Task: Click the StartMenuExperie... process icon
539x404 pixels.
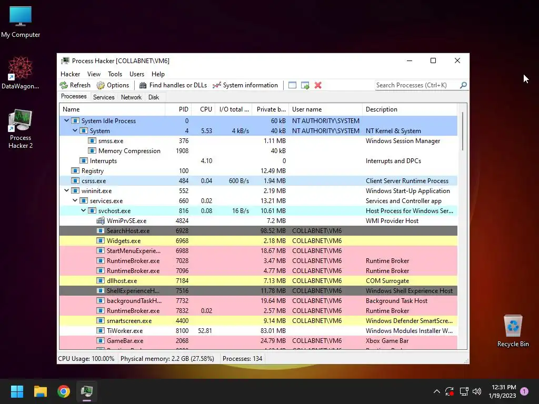Action: pos(101,250)
